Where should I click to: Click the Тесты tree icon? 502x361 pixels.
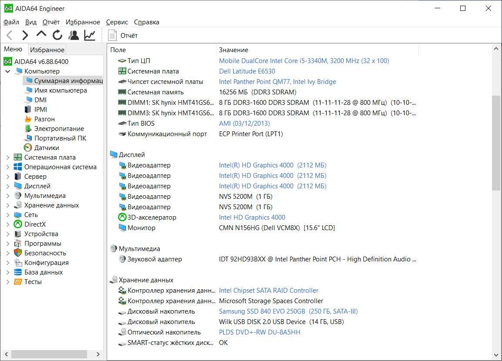pyautogui.click(x=17, y=282)
